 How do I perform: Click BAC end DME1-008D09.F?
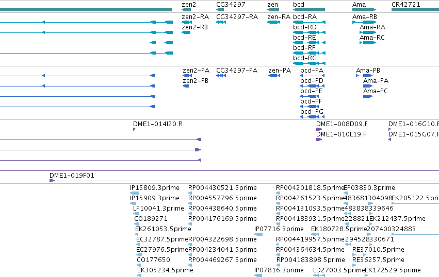(319, 129)
